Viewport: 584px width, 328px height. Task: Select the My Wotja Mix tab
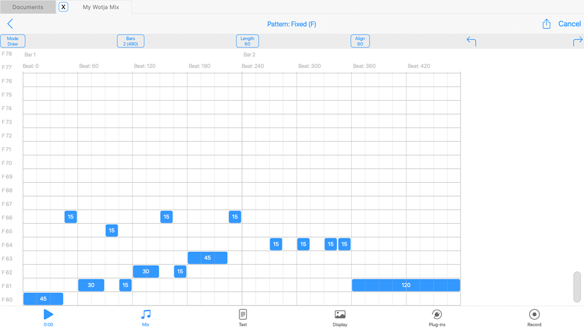tap(101, 7)
